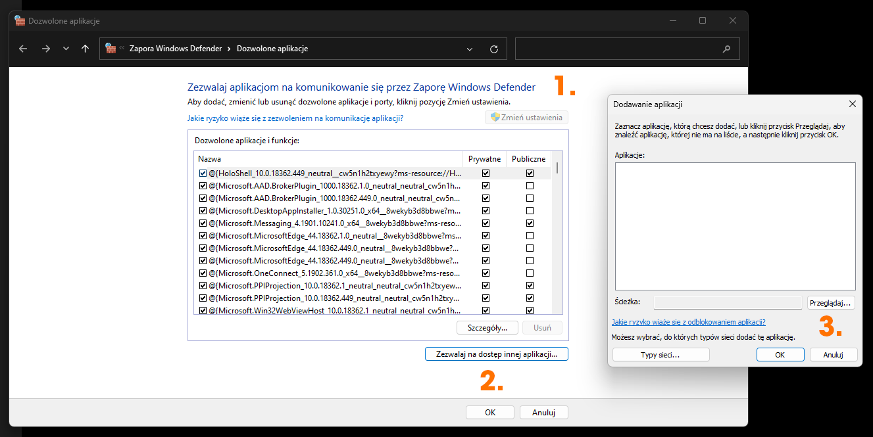Image resolution: width=873 pixels, height=437 pixels.
Task: Open Typy sieci... network types button
Action: tap(661, 354)
